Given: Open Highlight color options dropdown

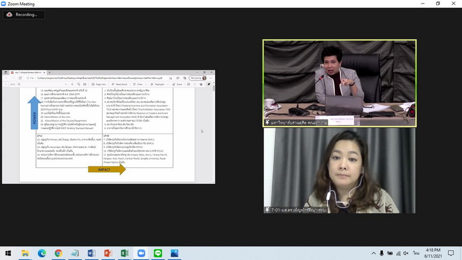Looking at the screenshot, I should [168, 84].
